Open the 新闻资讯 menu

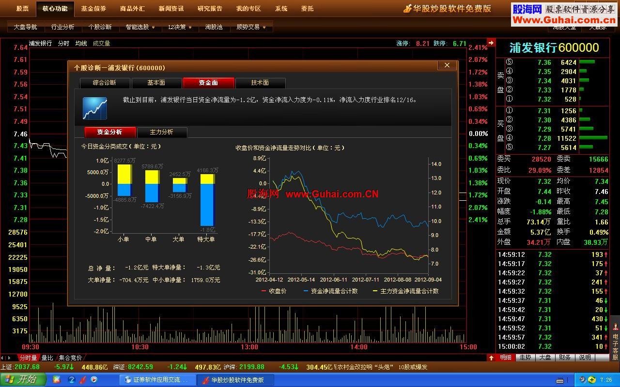[x=171, y=8]
